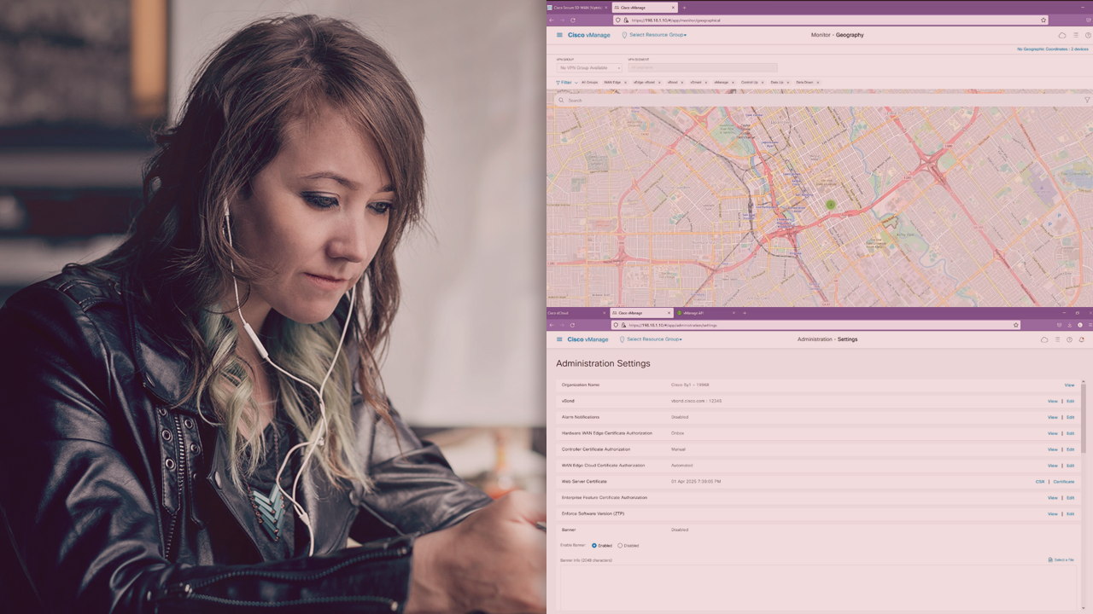
Task: Reload the Administration Settings browser page
Action: (572, 325)
